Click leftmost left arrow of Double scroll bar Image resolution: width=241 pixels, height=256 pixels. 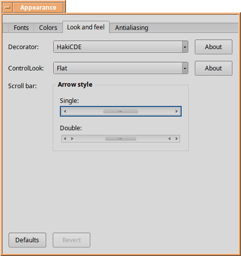tap(65, 139)
